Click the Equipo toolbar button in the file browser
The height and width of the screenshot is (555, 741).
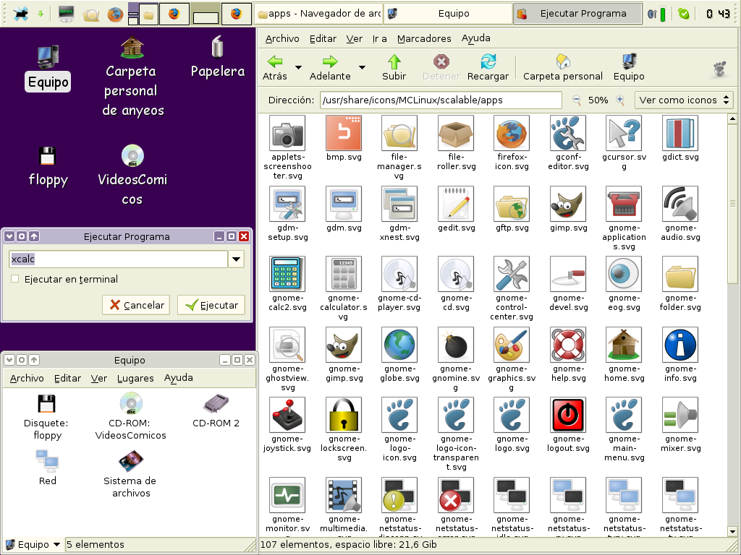(629, 67)
